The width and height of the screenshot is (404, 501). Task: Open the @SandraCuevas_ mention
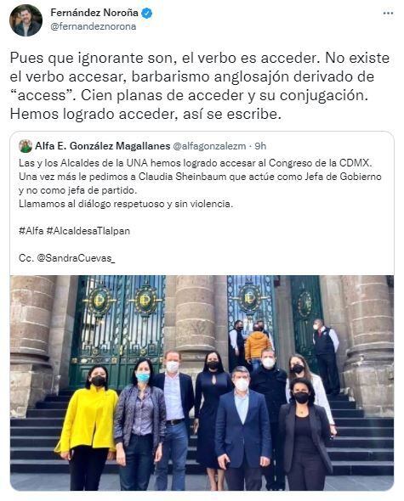pos(76,258)
